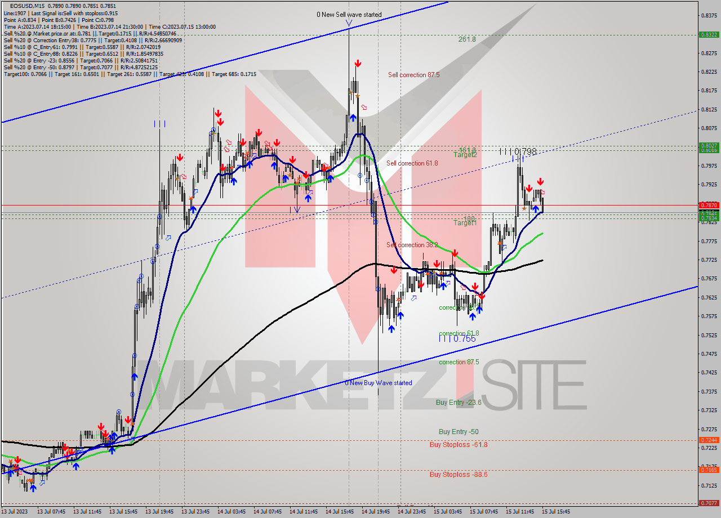Click the 'Sell correction 87.5' label
Screen dimensions: 721x518
click(x=414, y=75)
